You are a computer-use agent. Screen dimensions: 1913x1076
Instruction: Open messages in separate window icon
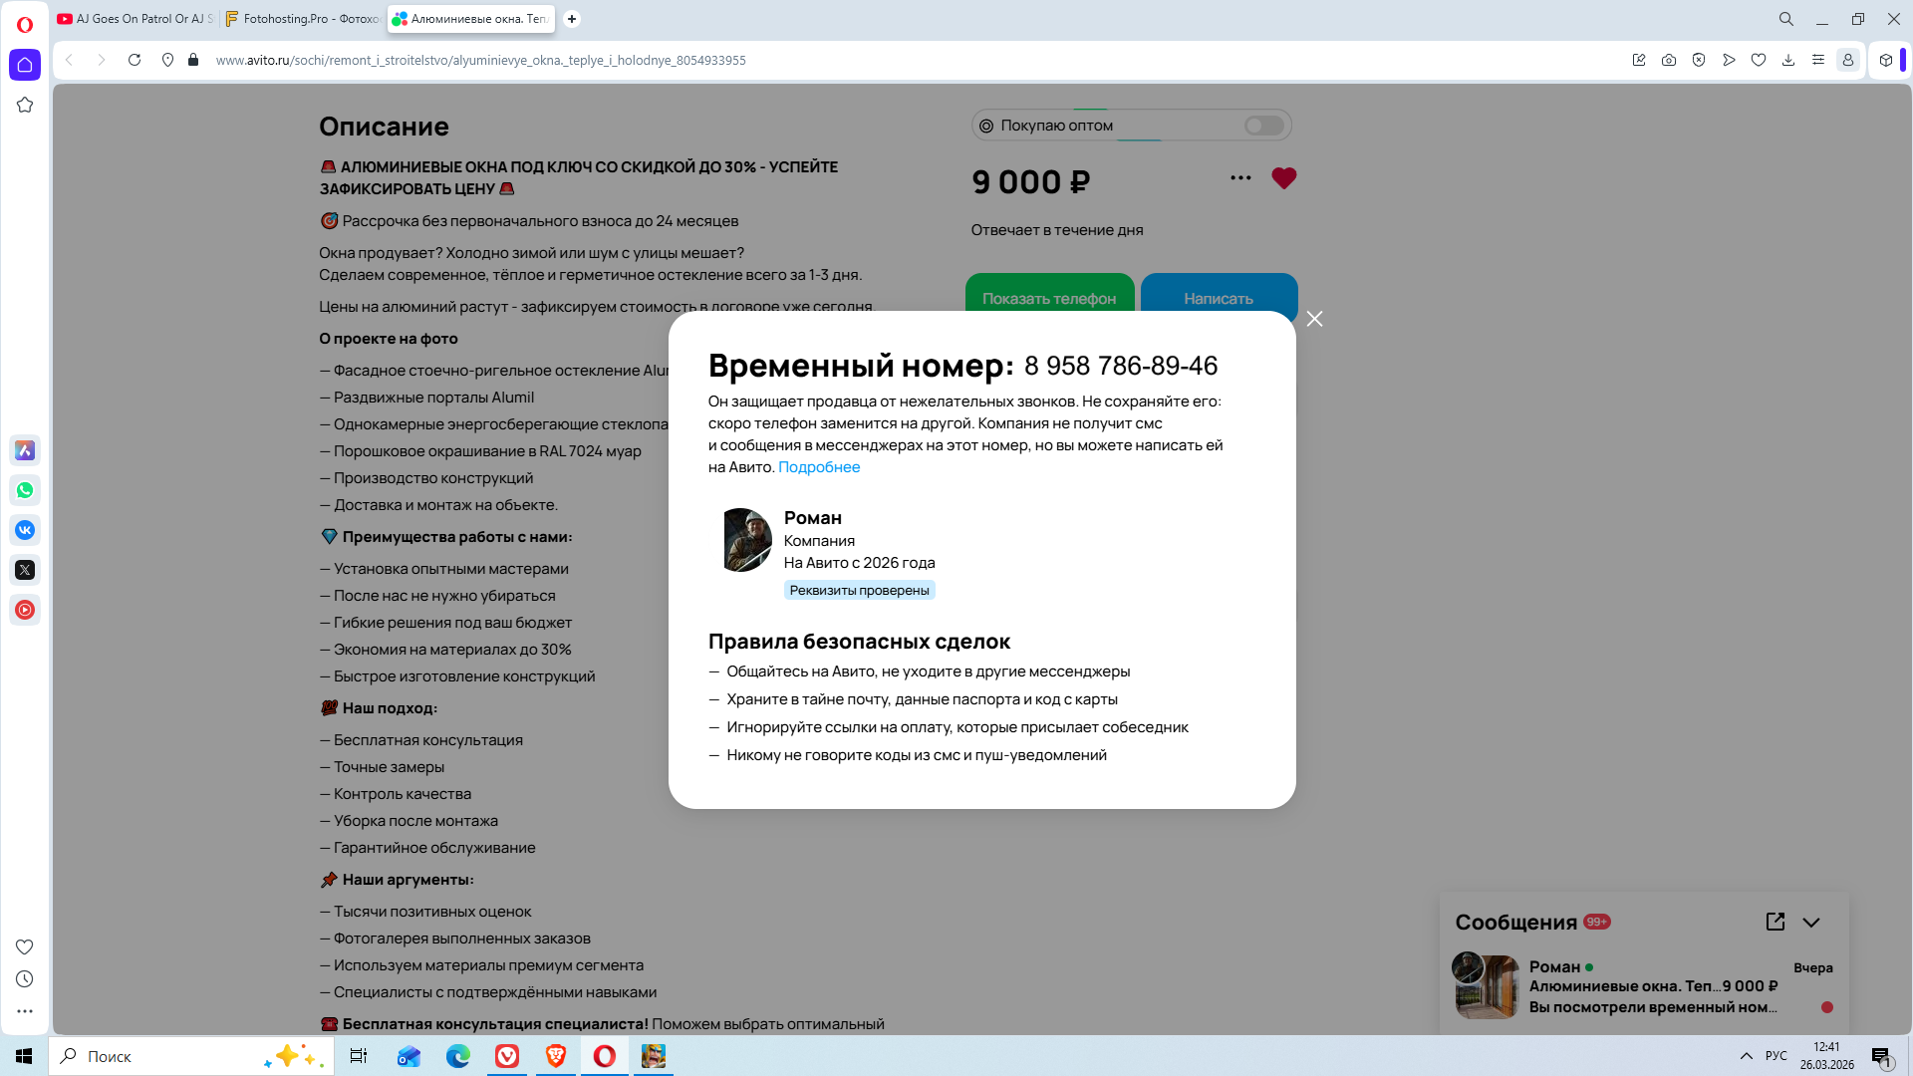(1775, 922)
